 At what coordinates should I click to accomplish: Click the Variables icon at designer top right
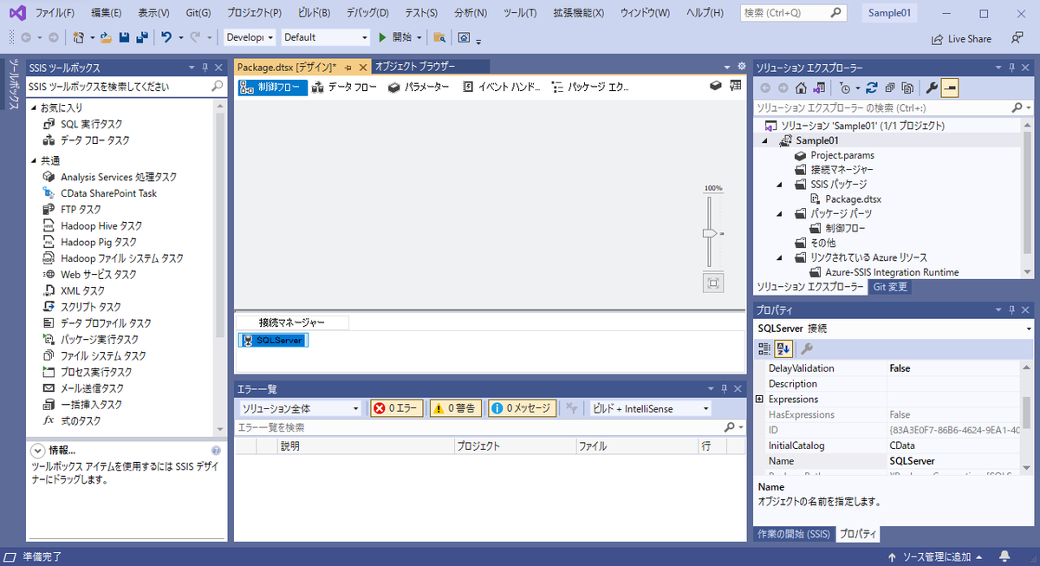(736, 86)
